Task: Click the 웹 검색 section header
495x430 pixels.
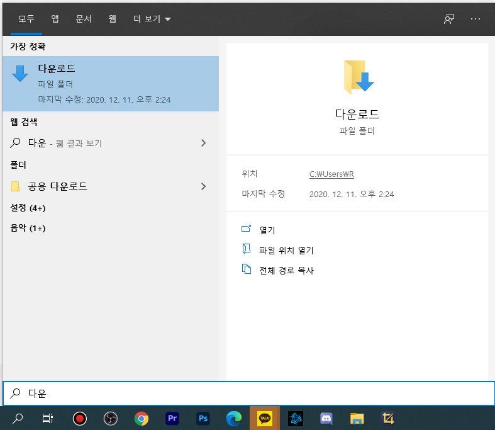Action: click(x=24, y=122)
